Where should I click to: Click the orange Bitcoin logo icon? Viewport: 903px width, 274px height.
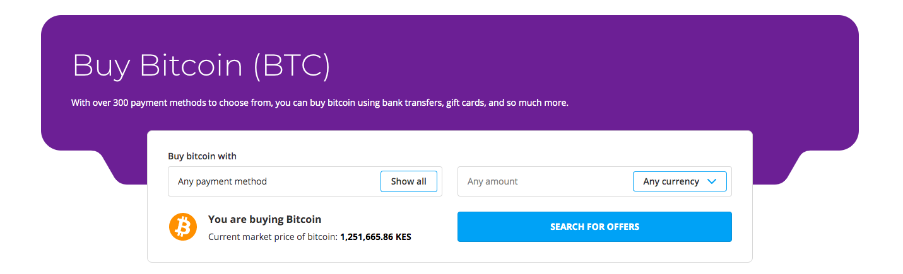click(x=183, y=226)
